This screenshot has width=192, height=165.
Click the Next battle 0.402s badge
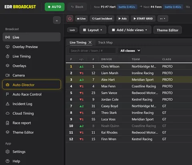pyautogui.click(x=173, y=7)
